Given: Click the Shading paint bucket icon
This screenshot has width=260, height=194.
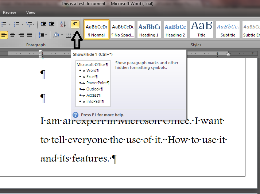Looking at the screenshot, I should coord(56,35).
